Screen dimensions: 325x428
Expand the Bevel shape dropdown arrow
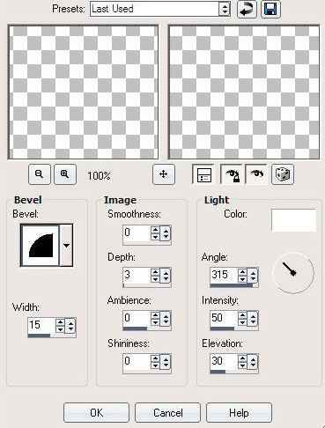click(x=66, y=246)
